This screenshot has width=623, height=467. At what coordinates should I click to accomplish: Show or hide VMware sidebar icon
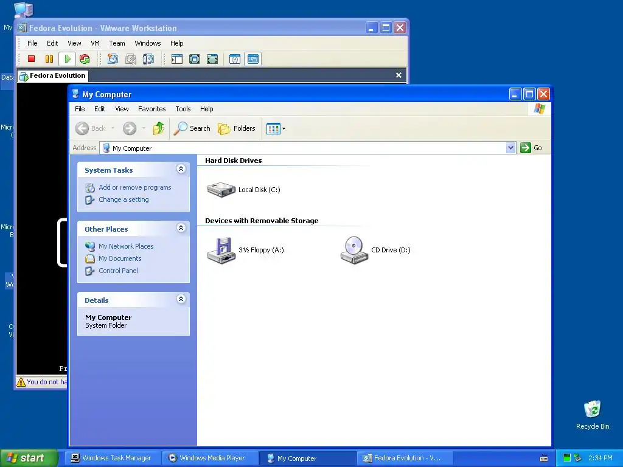177,59
